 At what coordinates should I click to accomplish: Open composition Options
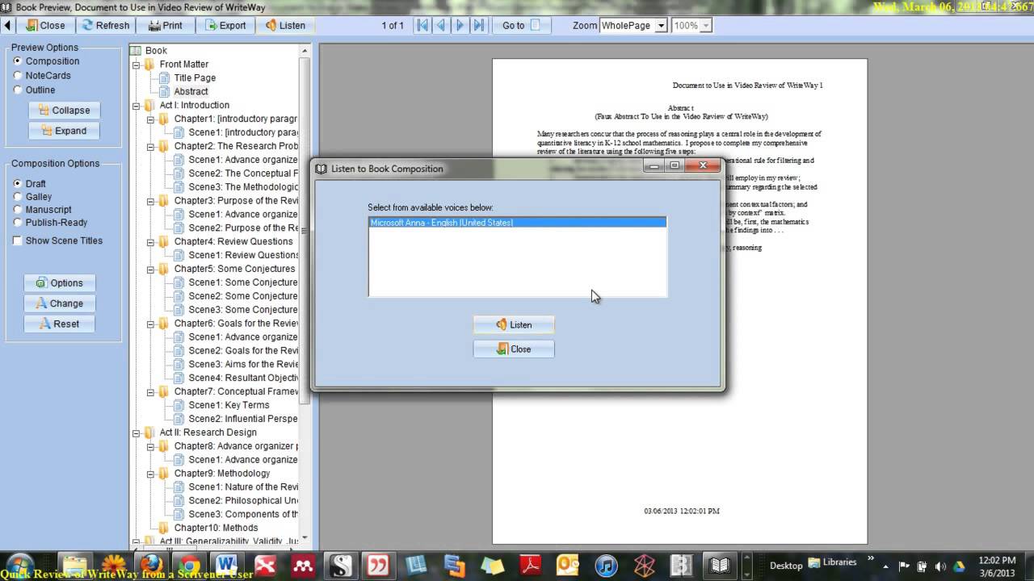(60, 283)
